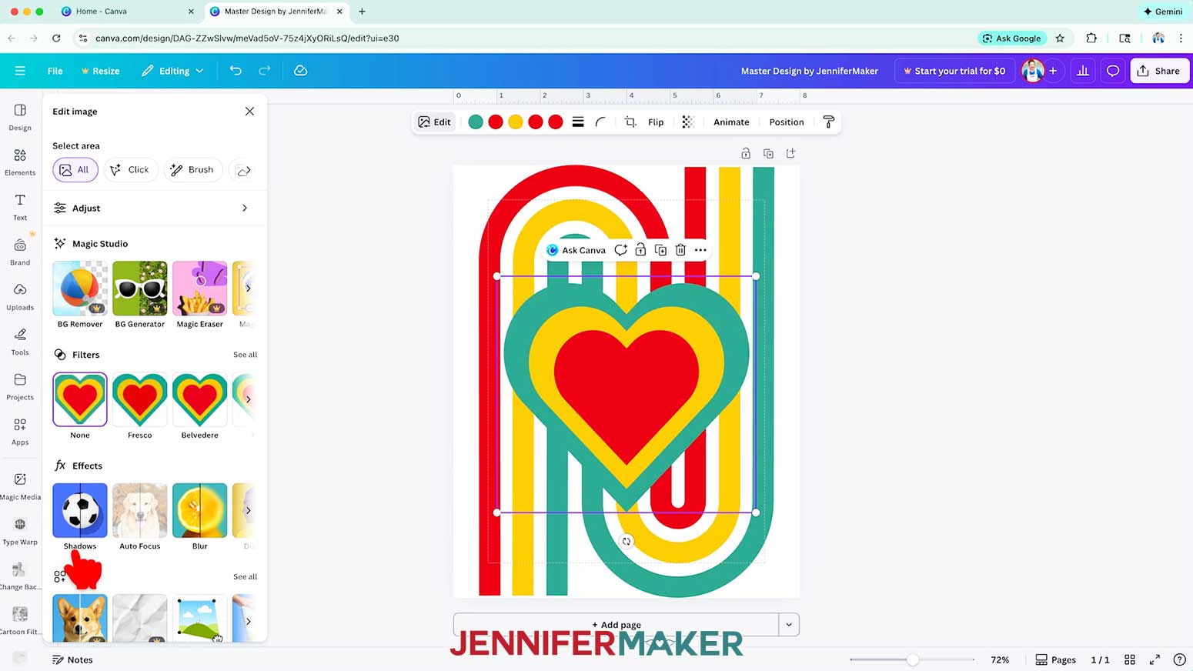Show more Magic Studio tools arrow
Viewport: 1193px width, 671px height.
pyautogui.click(x=248, y=289)
